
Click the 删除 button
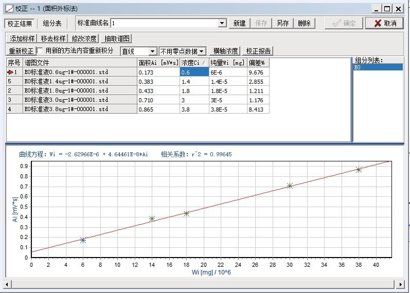(x=304, y=23)
